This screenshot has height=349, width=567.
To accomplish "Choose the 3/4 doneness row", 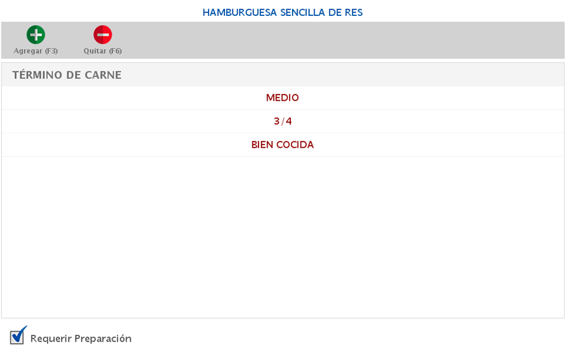I will click(282, 121).
